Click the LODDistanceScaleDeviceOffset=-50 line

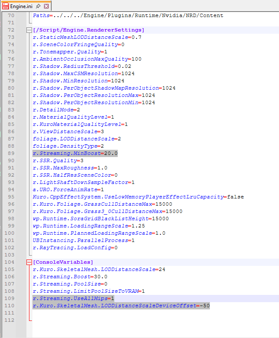[121, 306]
